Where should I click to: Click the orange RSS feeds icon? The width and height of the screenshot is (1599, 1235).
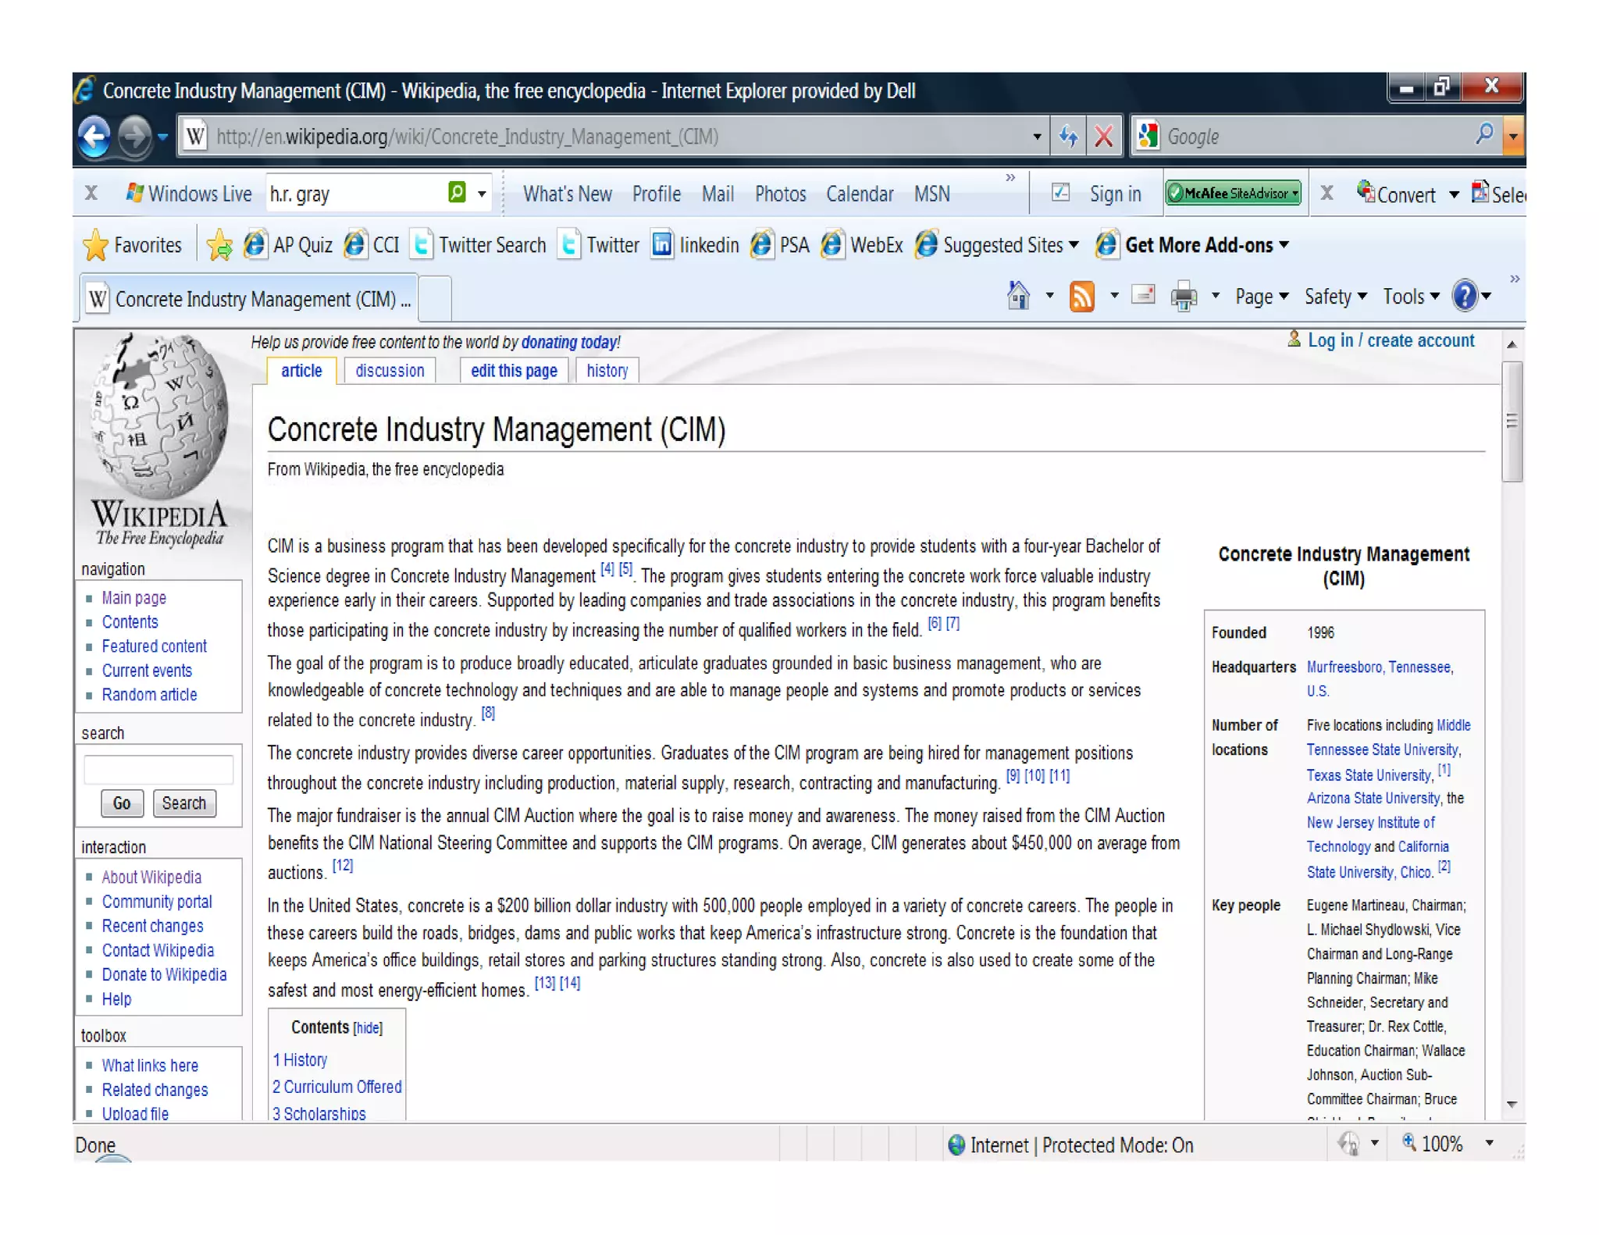1081,297
